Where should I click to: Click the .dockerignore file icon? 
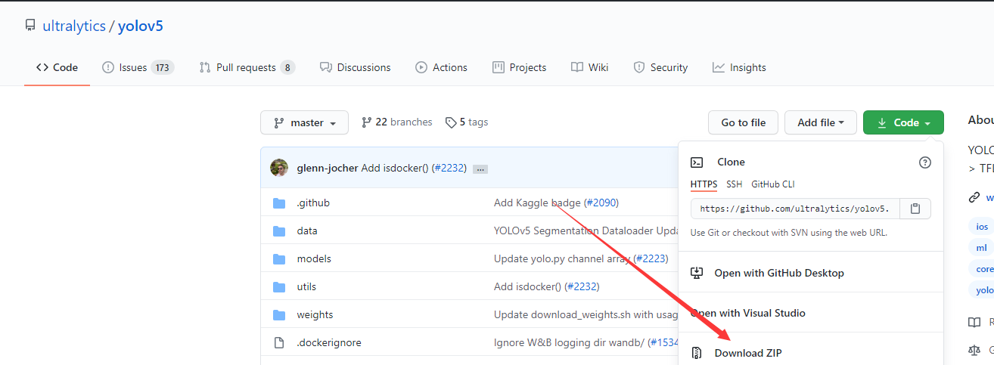[279, 342]
